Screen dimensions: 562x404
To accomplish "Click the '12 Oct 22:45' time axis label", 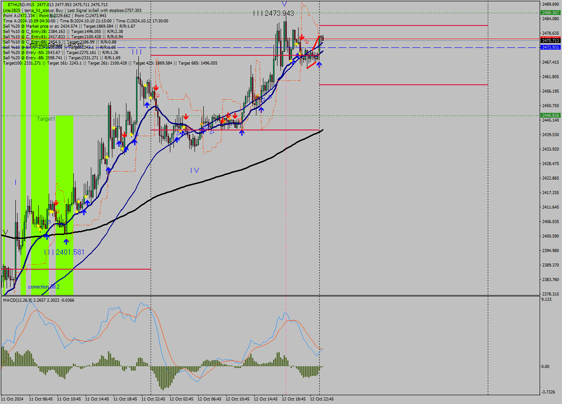I will [322, 399].
